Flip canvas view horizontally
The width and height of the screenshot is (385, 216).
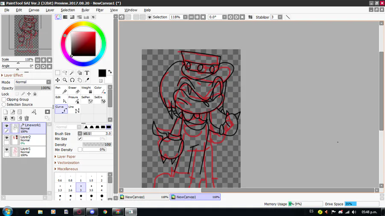(250, 17)
